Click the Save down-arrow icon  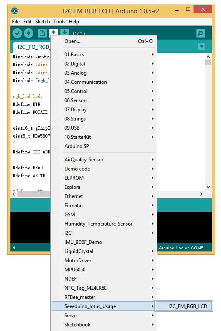coord(65,32)
